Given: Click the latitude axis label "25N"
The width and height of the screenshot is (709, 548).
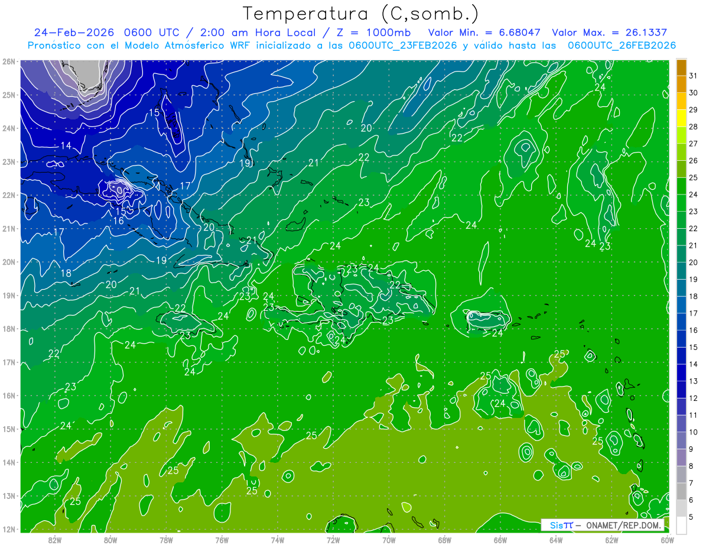Looking at the screenshot, I should tap(8, 95).
